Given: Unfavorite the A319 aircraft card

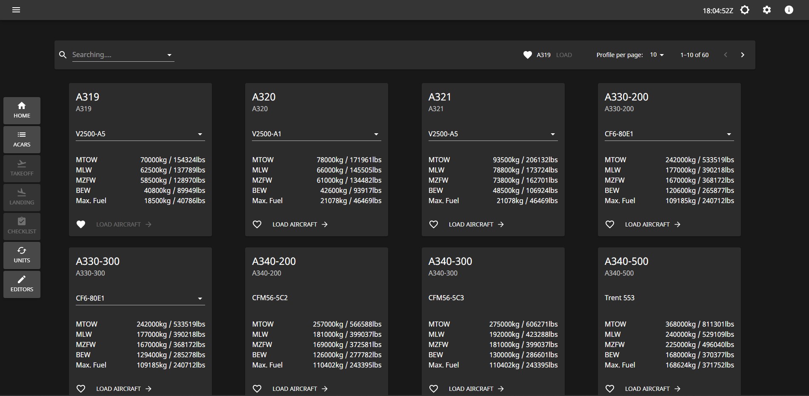Looking at the screenshot, I should pos(81,224).
